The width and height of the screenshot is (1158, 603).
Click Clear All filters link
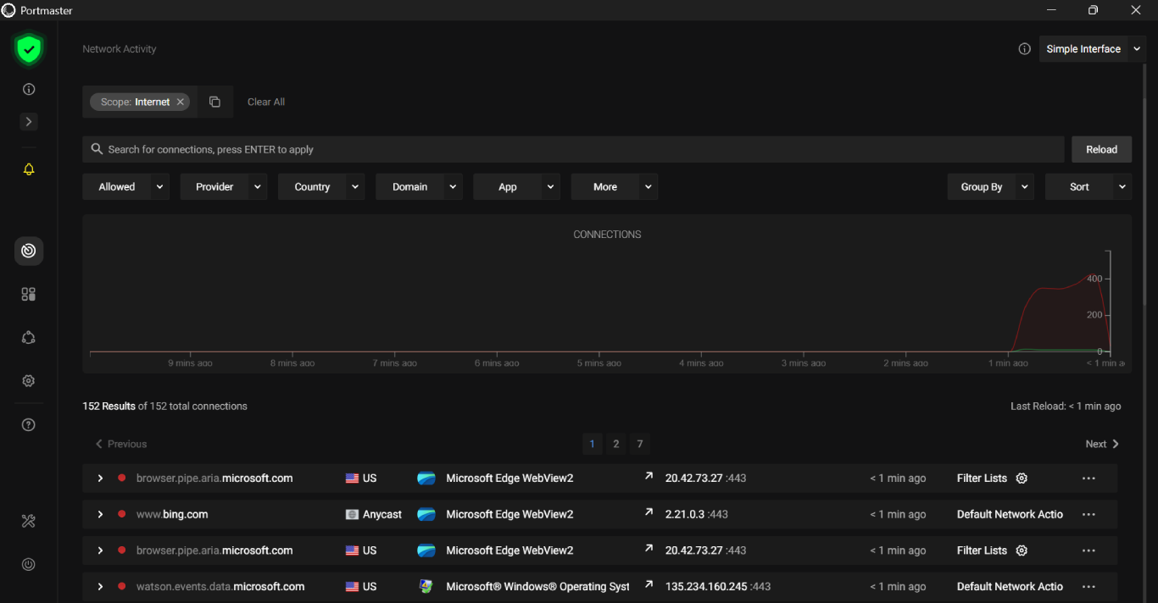[265, 102]
